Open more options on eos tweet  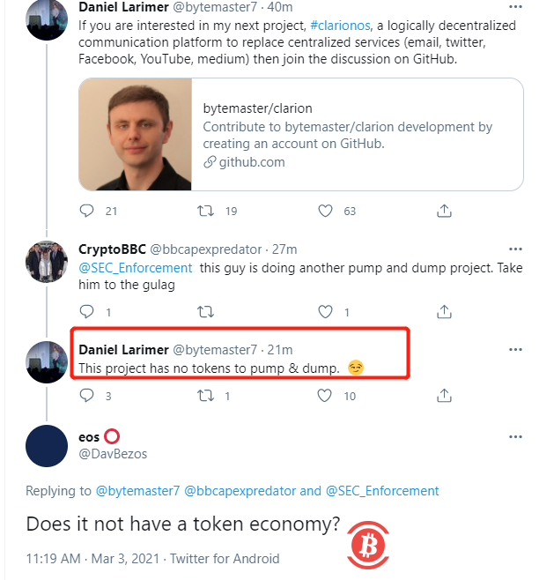tap(515, 437)
